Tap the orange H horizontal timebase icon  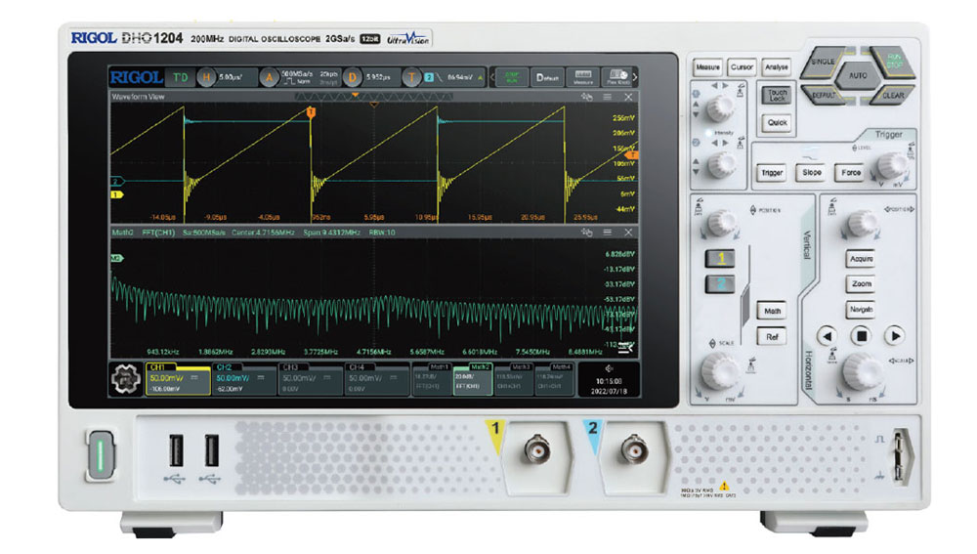click(206, 76)
